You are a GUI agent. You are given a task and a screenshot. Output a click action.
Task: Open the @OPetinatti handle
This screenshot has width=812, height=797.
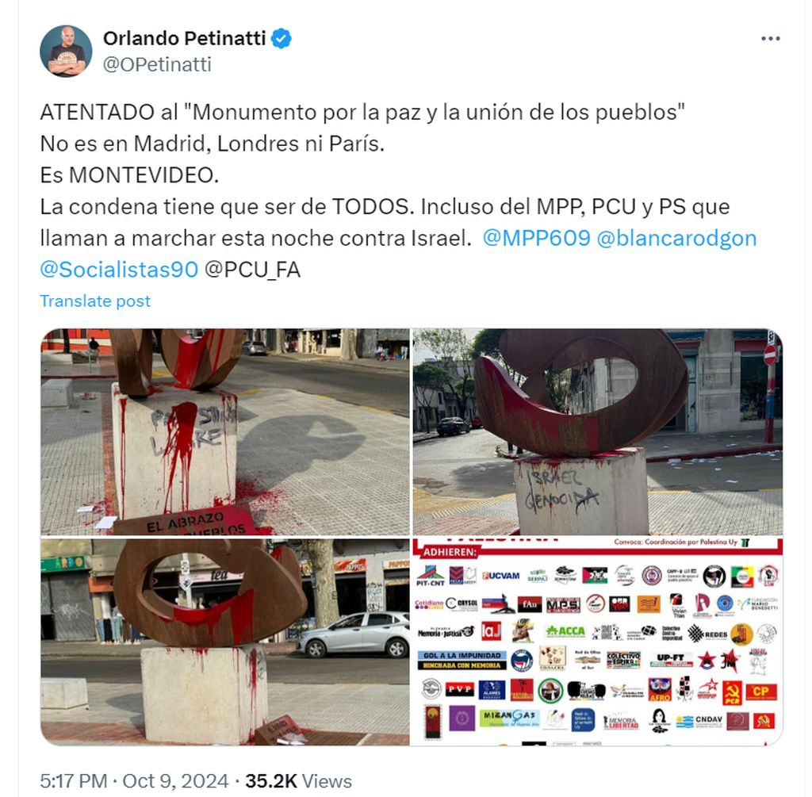click(x=157, y=65)
